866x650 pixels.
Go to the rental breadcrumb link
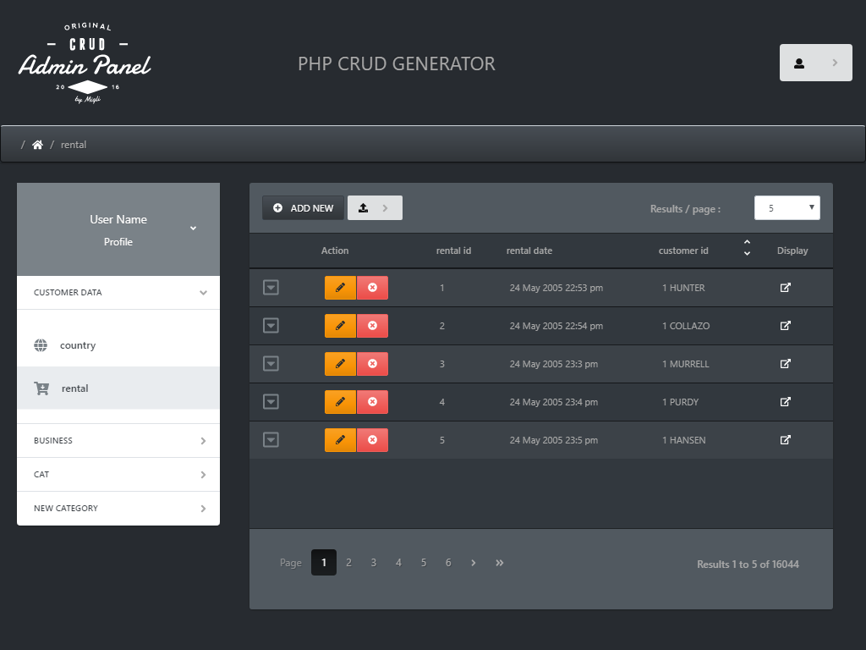(74, 145)
